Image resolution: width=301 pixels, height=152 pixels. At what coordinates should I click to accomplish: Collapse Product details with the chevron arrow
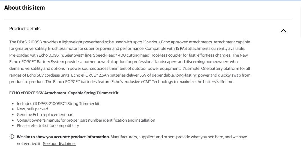pos(283,31)
